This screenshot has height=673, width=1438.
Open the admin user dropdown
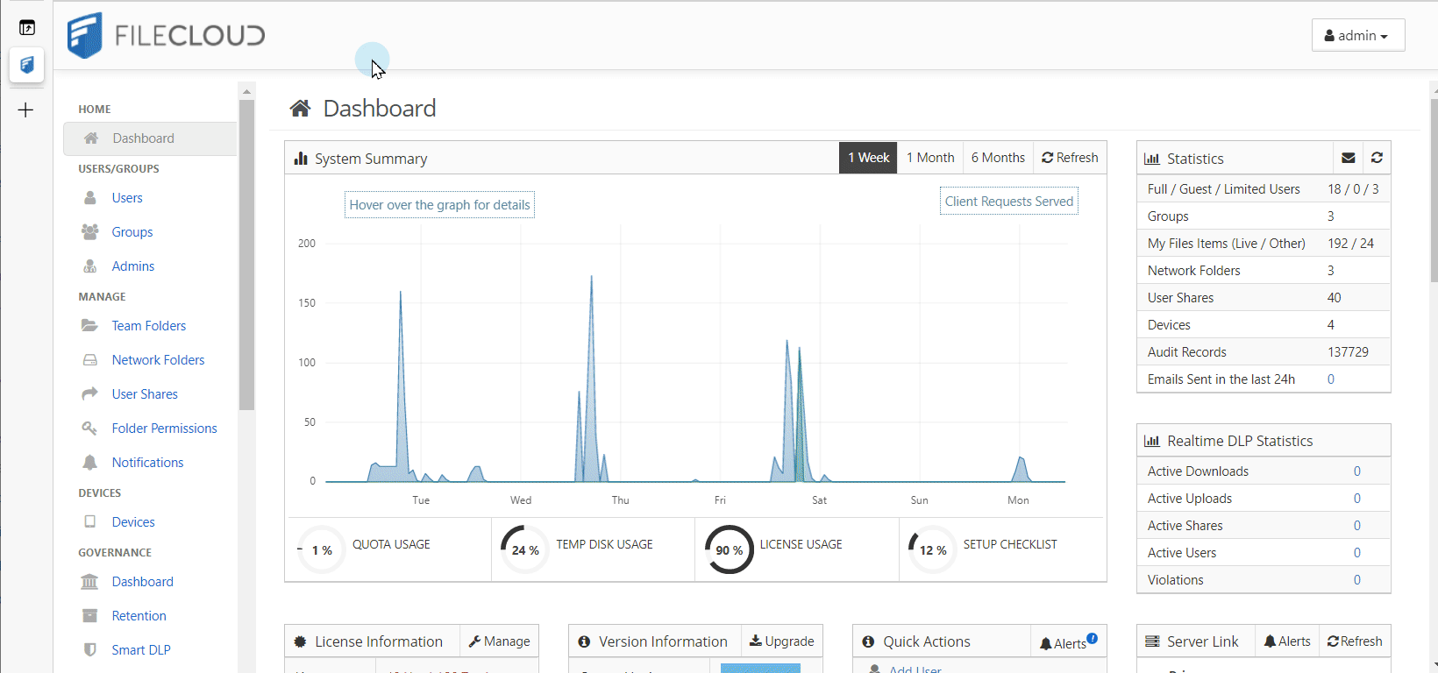pos(1357,36)
